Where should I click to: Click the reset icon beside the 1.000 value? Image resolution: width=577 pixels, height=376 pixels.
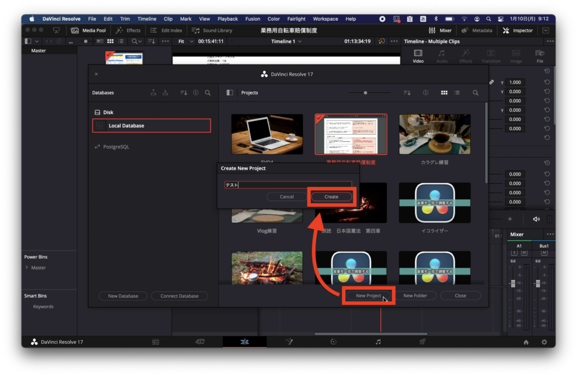(547, 82)
